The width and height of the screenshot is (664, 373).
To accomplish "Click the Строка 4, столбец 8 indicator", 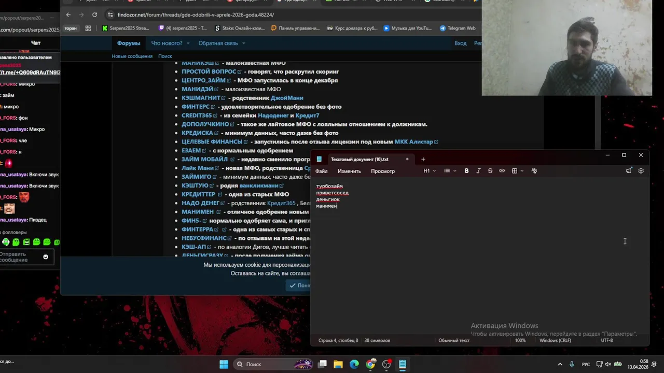I will [x=338, y=340].
